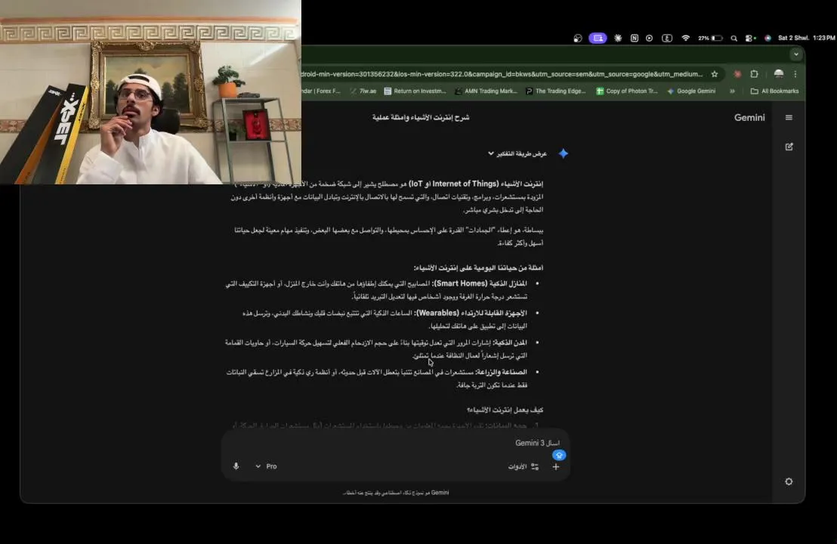Click the Gemini logo text
837x544 pixels.
[749, 117]
